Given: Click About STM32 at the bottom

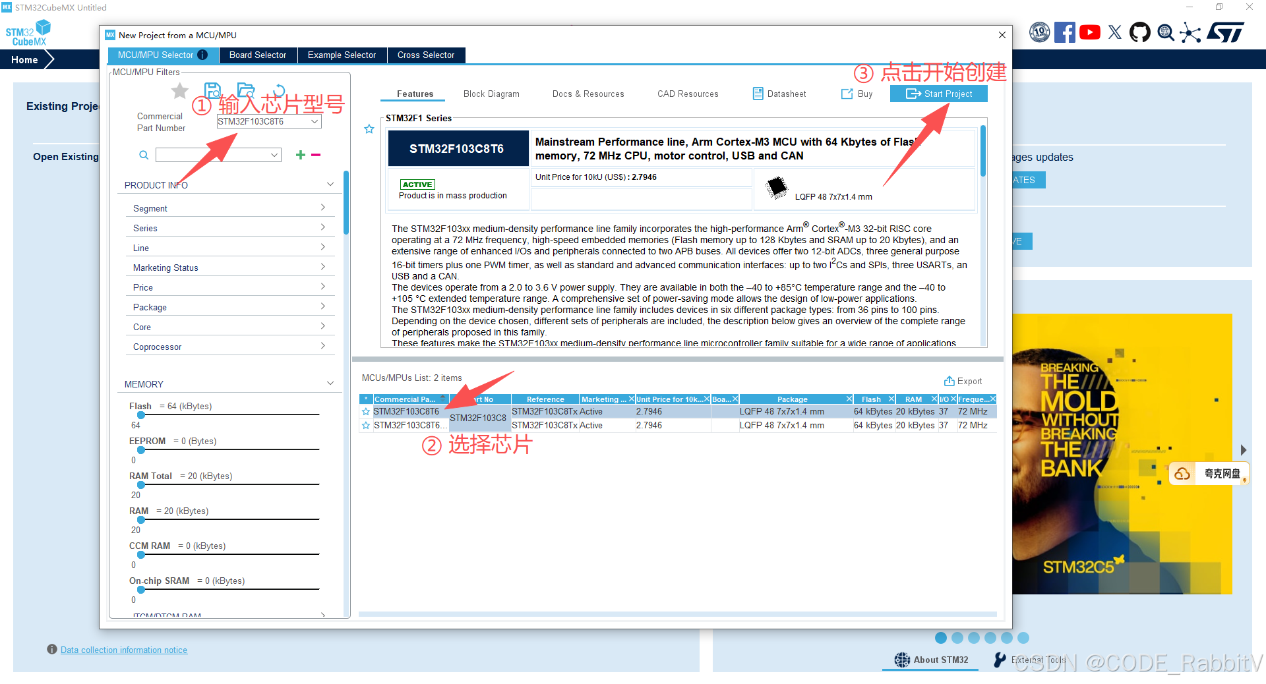Looking at the screenshot, I should click(x=931, y=660).
